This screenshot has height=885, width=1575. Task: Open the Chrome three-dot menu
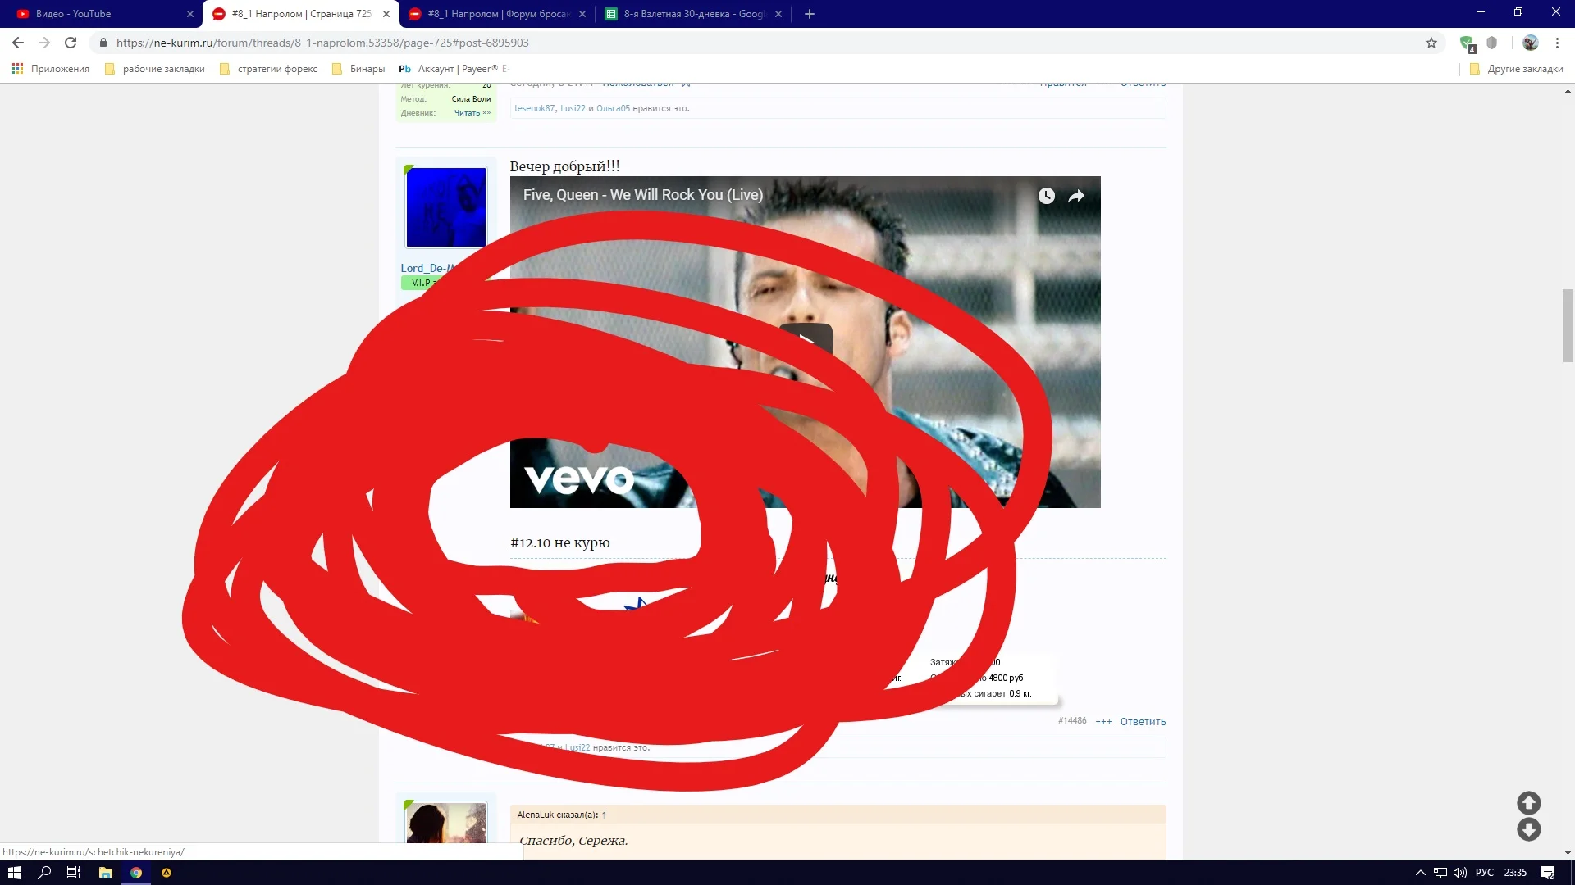pos(1557,43)
